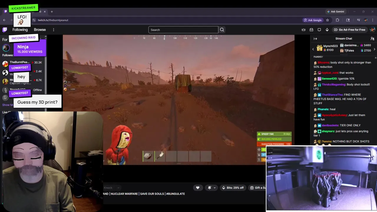This screenshot has width=377, height=212.
Task: Open the Twitch user avatar menu
Action: coord(372,30)
